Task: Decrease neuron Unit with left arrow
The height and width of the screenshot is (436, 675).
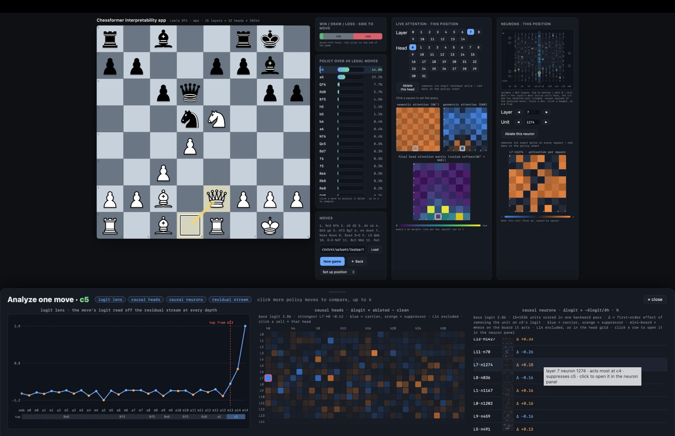Action: 518,122
